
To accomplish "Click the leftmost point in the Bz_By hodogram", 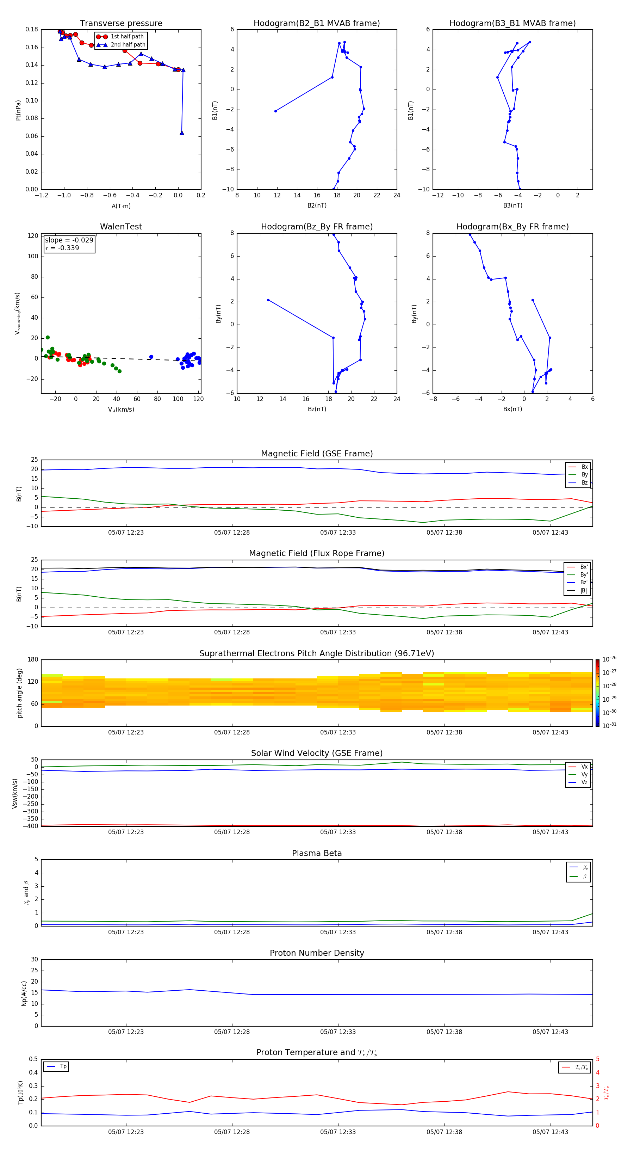I will [x=268, y=300].
